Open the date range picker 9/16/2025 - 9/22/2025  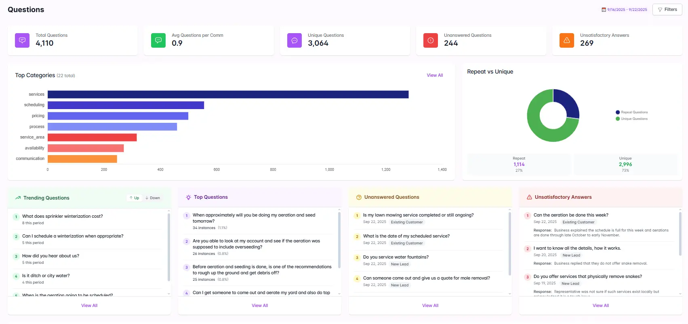coord(624,10)
